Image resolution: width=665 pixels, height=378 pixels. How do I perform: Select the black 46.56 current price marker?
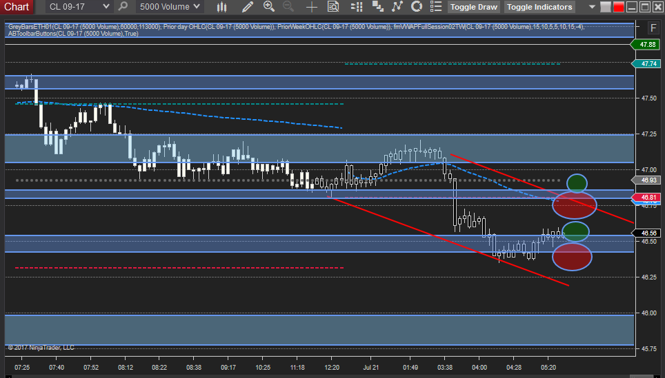coord(646,233)
